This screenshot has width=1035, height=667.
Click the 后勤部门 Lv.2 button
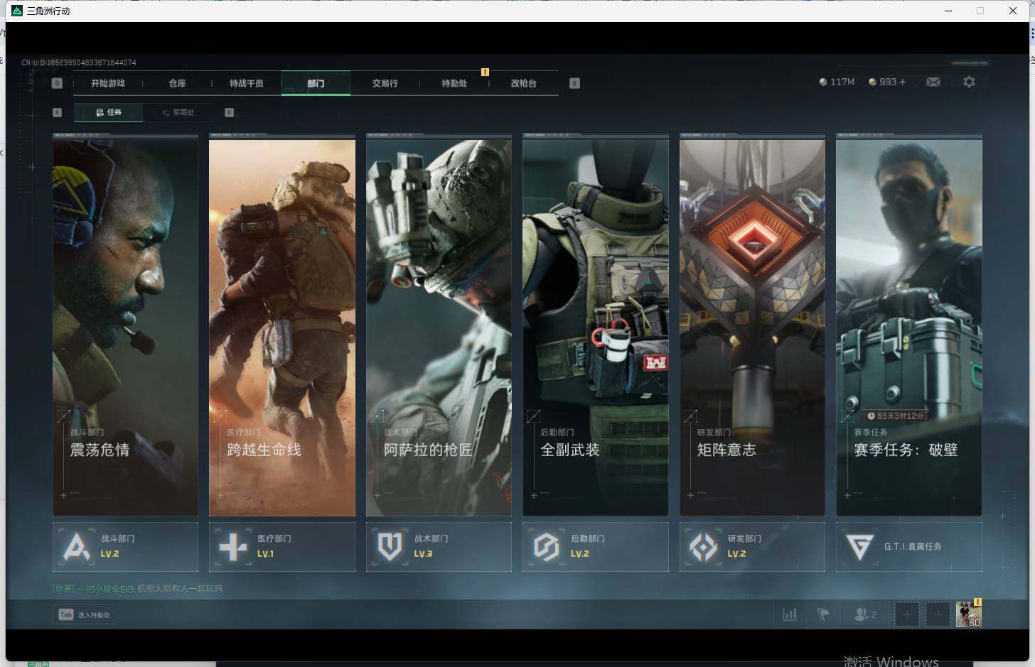click(x=596, y=547)
